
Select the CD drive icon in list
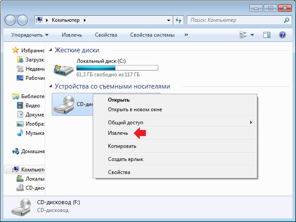pos(64,105)
